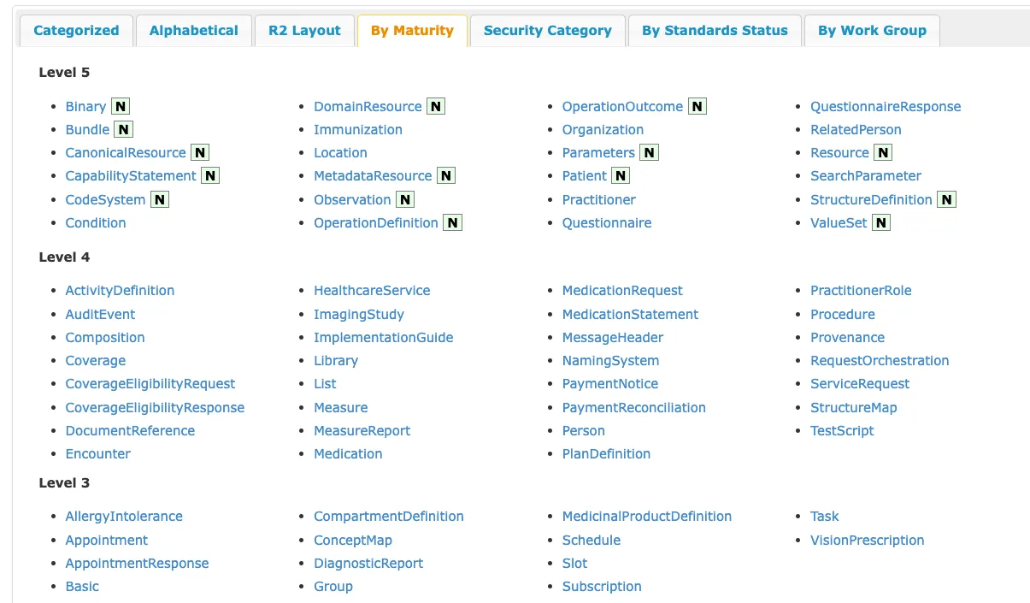Click the VisionPrescription link
This screenshot has height=603, width=1030.
coord(867,540)
